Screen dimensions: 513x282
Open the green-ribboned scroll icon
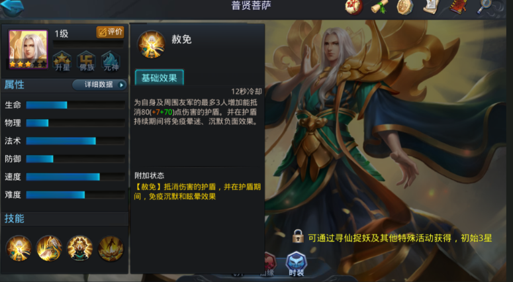coord(379,7)
